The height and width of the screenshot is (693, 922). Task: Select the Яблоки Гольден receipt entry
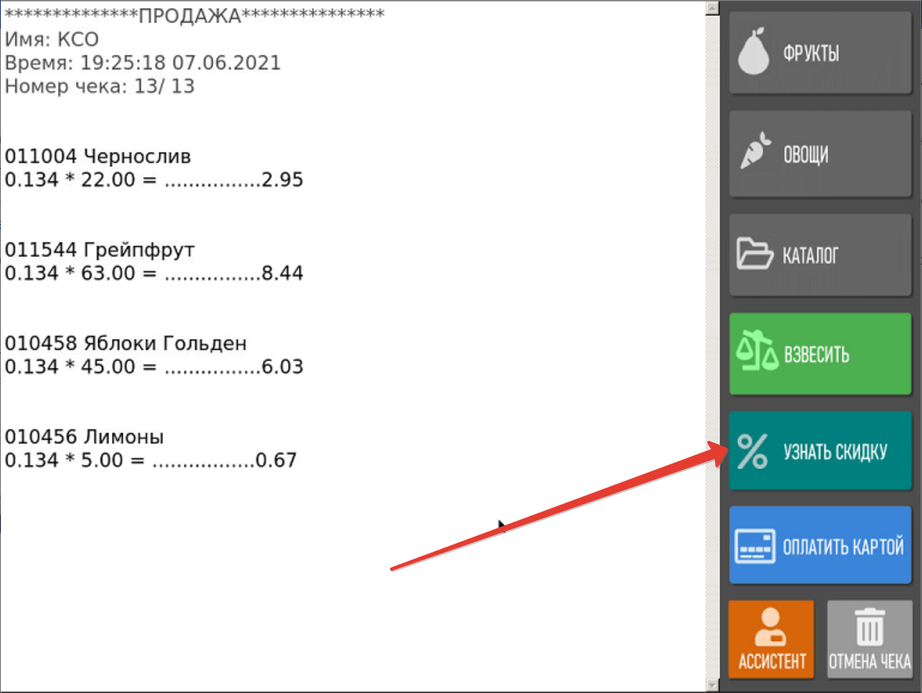point(125,344)
